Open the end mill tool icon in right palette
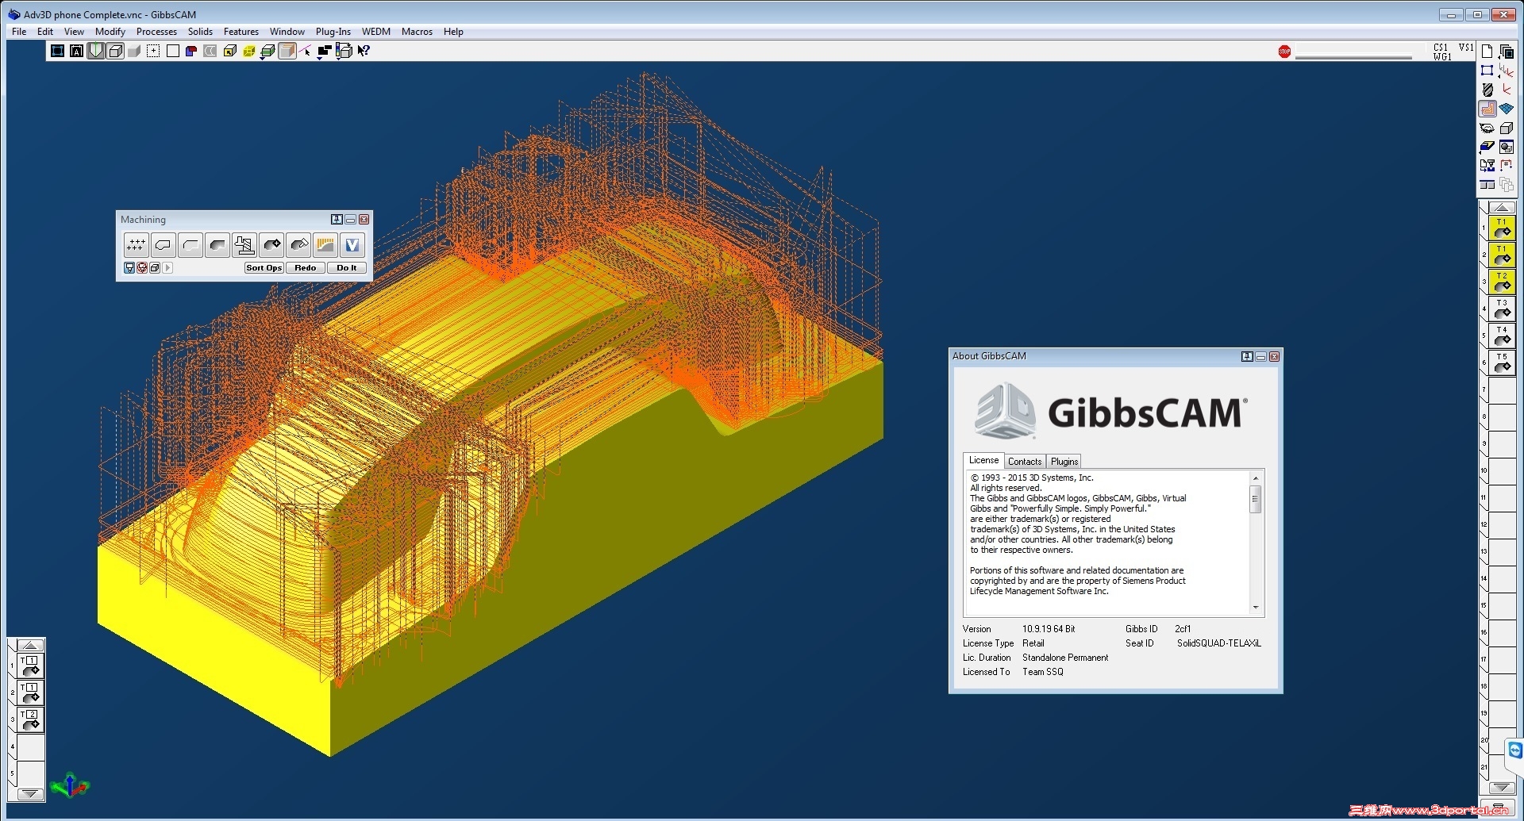 [x=1487, y=90]
